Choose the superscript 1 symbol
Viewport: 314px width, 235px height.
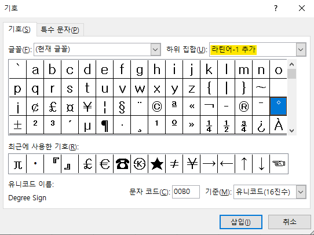156,125
